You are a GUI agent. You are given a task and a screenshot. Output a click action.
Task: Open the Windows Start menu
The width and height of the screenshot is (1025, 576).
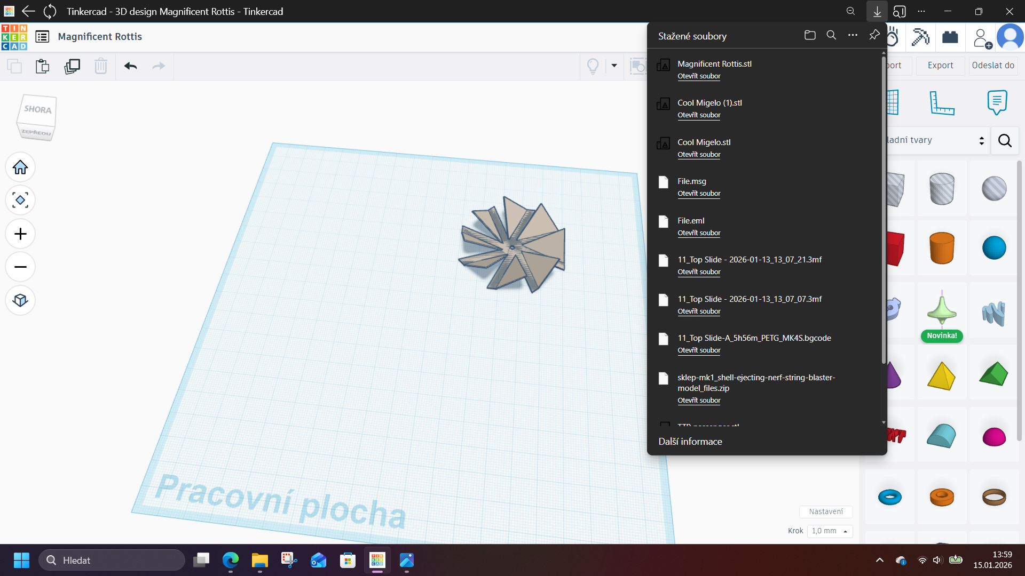[21, 561]
